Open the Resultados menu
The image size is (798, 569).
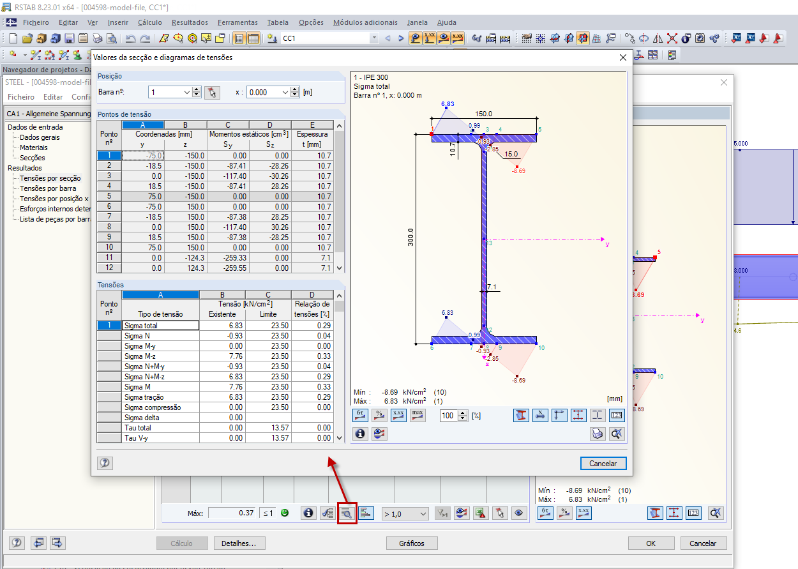click(190, 22)
